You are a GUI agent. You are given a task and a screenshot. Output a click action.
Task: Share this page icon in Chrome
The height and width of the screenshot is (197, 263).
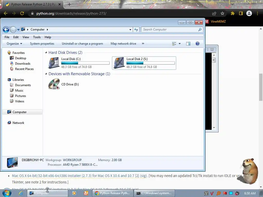pyautogui.click(x=214, y=13)
